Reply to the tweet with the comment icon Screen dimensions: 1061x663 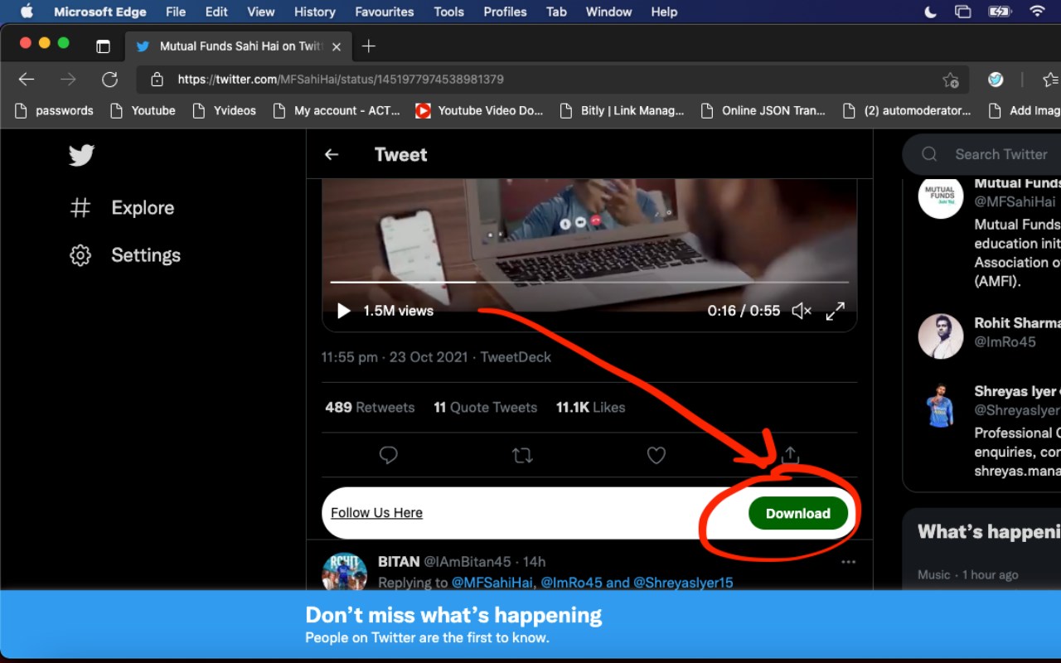pos(388,455)
